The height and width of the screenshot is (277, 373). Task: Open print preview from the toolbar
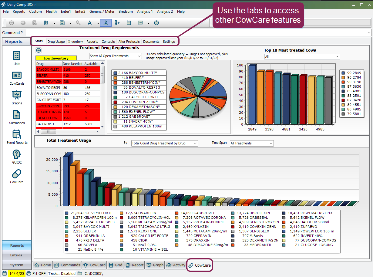(x=35, y=23)
